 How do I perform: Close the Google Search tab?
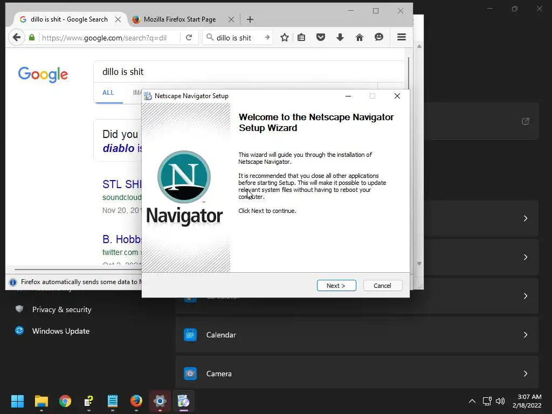pyautogui.click(x=118, y=19)
